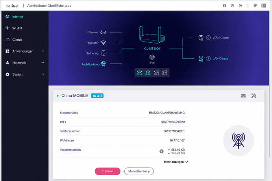The image size is (272, 181).
Task: Click the Ethernet label
Action: click(x=93, y=32)
